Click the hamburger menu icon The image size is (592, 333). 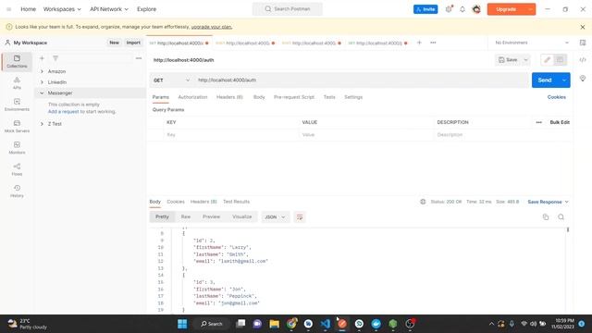tap(8, 9)
